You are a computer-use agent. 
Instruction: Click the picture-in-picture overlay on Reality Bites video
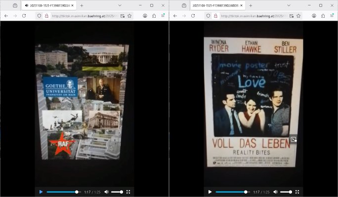(293, 139)
